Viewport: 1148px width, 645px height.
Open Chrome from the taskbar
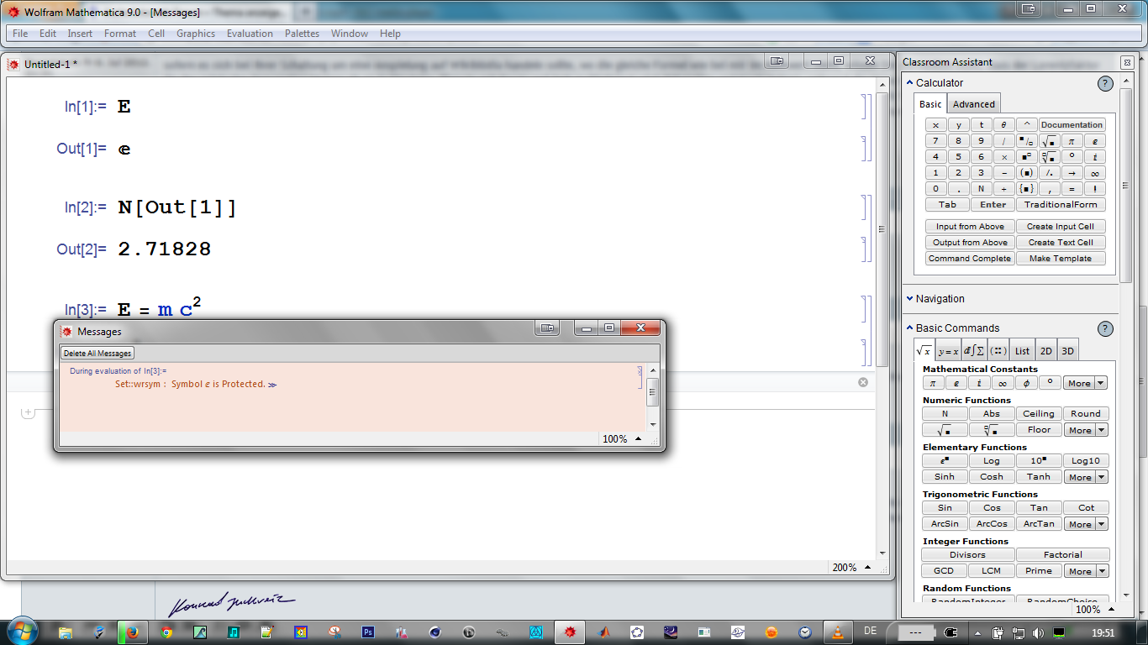[x=166, y=632]
